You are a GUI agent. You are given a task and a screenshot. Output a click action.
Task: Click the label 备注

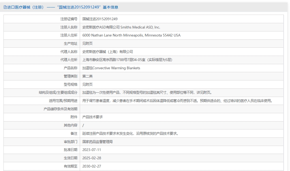74,133
